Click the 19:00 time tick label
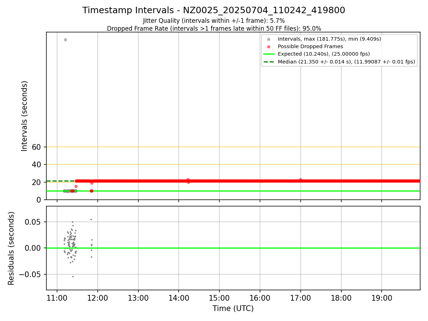The image size is (428, 321). (x=382, y=298)
